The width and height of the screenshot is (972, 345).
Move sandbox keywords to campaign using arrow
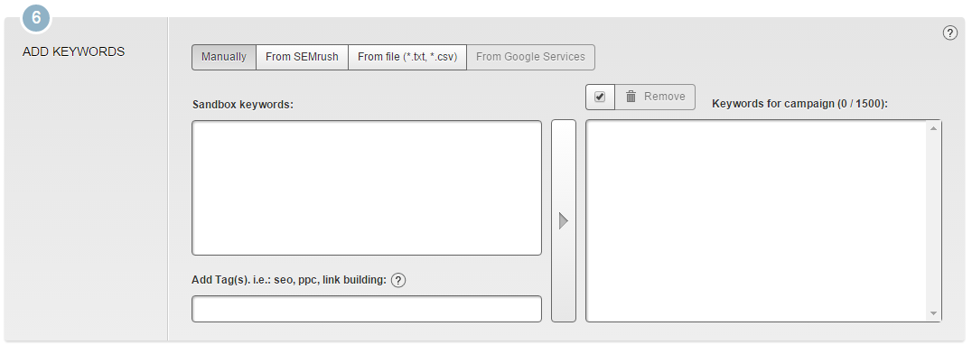564,220
